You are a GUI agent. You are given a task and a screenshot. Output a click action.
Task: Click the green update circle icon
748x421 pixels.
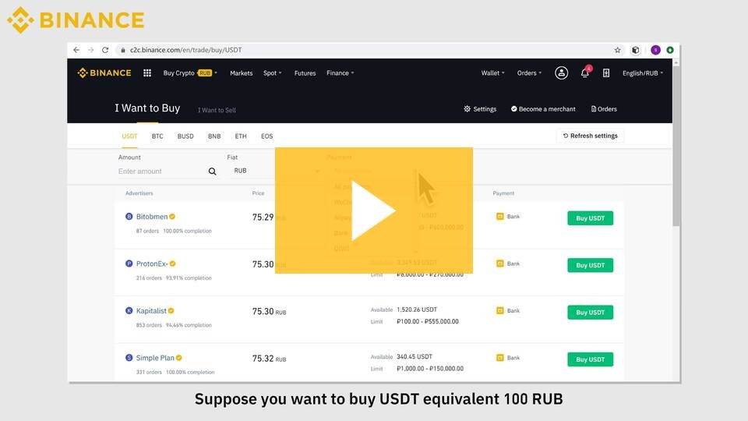(670, 50)
